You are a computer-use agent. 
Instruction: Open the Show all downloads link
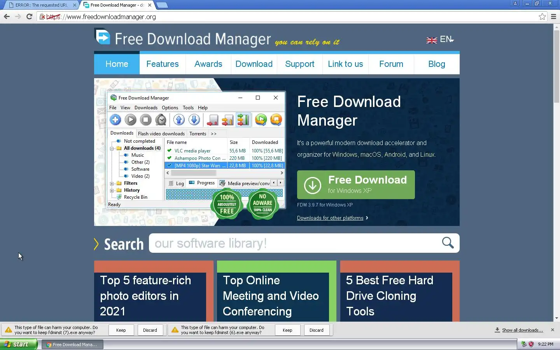coord(522,330)
